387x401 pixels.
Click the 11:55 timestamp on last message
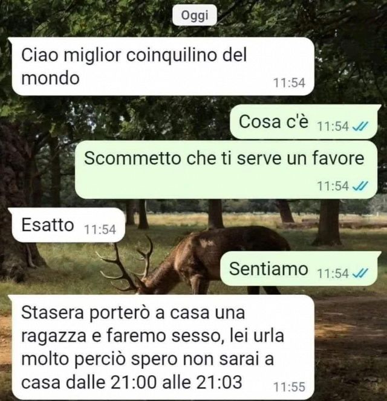(290, 387)
